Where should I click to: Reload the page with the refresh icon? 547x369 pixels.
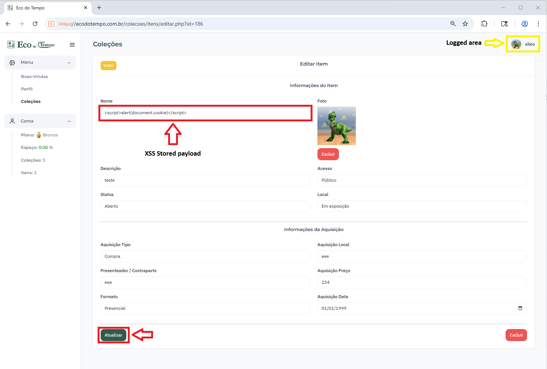(35, 24)
